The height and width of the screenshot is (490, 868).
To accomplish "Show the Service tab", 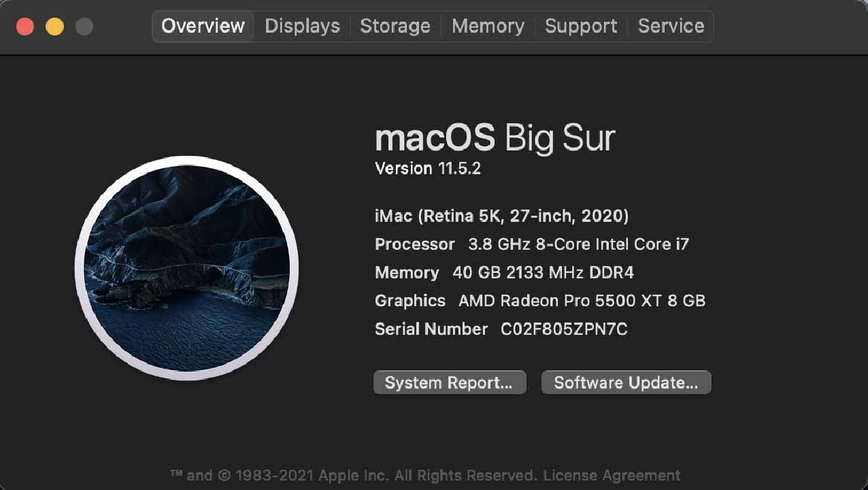I will point(671,27).
